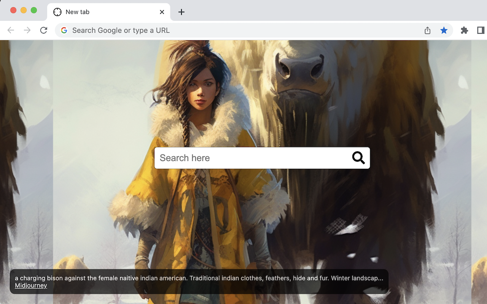487x304 pixels.
Task: Maximize the window with green button
Action: pos(34,10)
